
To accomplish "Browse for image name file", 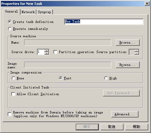I will pos(127,65).
